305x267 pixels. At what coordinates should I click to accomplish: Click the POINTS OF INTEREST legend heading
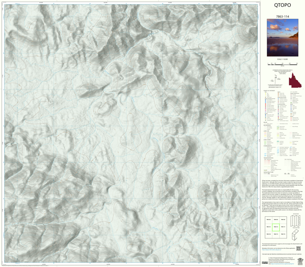tap(269, 91)
